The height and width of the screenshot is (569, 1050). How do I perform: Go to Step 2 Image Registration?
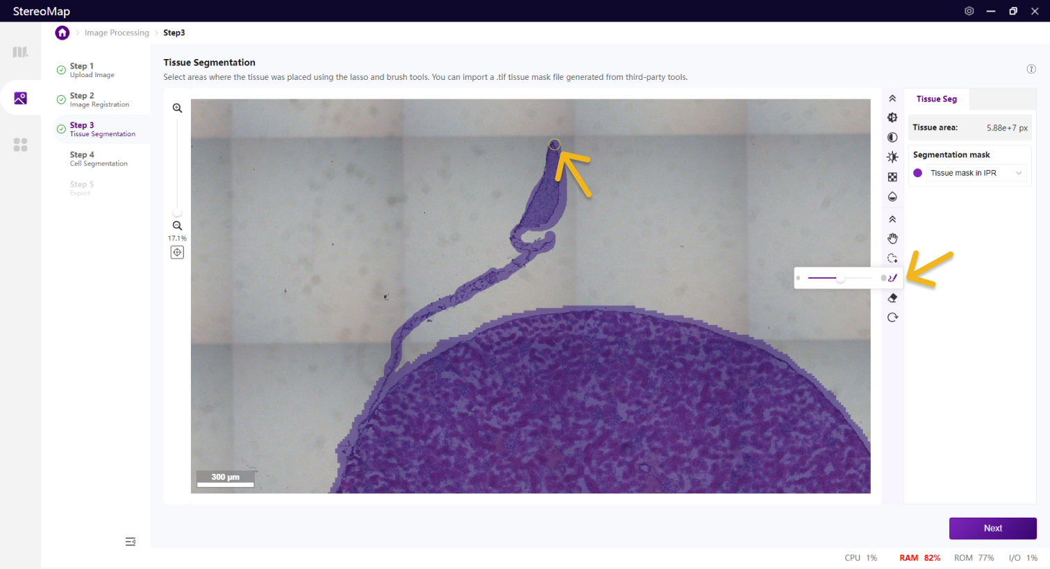click(x=99, y=99)
